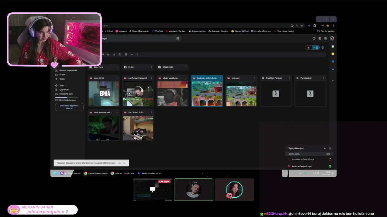Select the oee.mp4 video thumbnail
Image resolution: width=387 pixels, height=217 pixels.
pos(241,93)
